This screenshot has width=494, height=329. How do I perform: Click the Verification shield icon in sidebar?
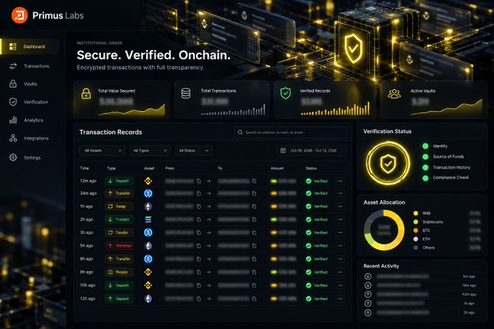(x=13, y=102)
